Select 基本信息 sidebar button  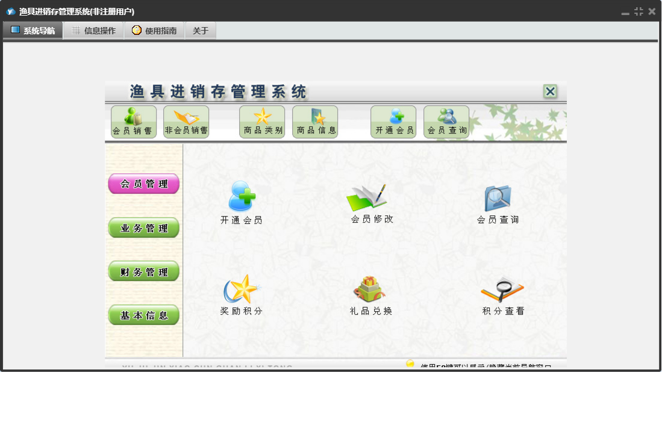coord(143,315)
